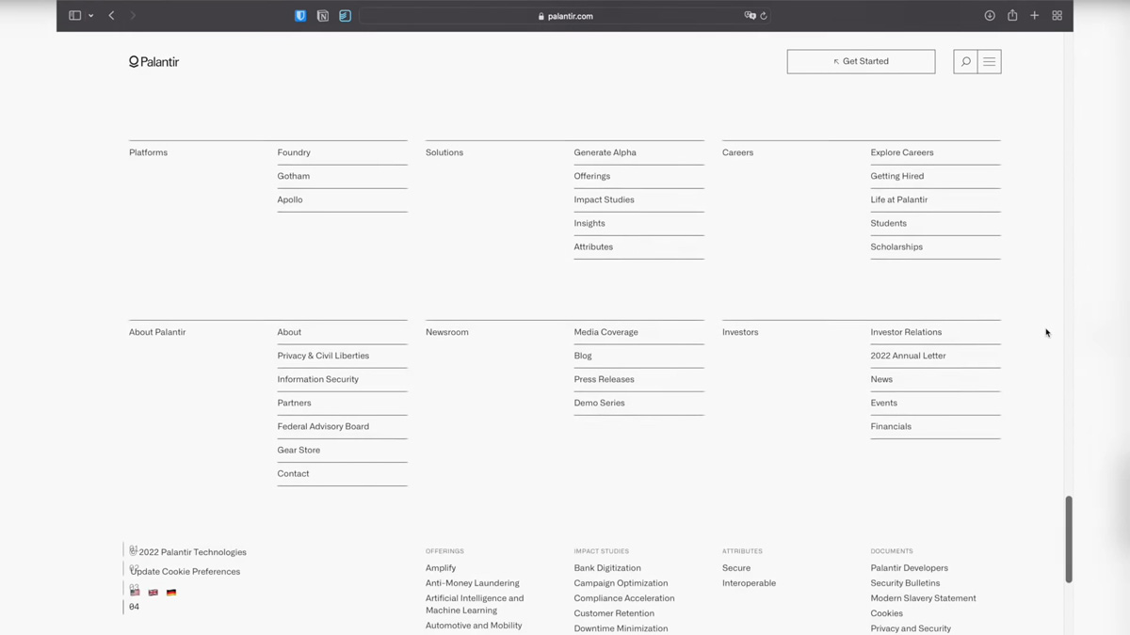Viewport: 1130px width, 635px height.
Task: Open the Foundry platform link
Action: pos(294,152)
